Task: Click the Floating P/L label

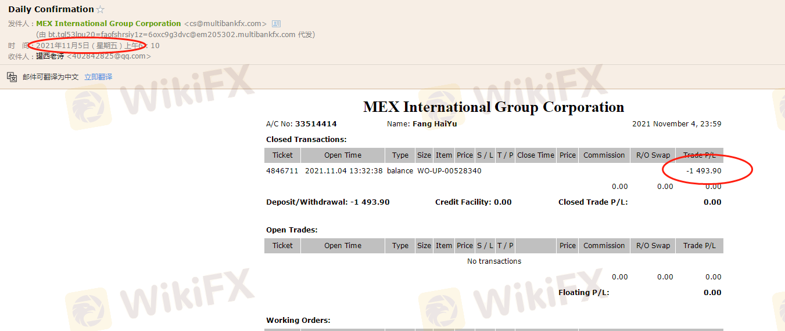Action: coord(584,293)
